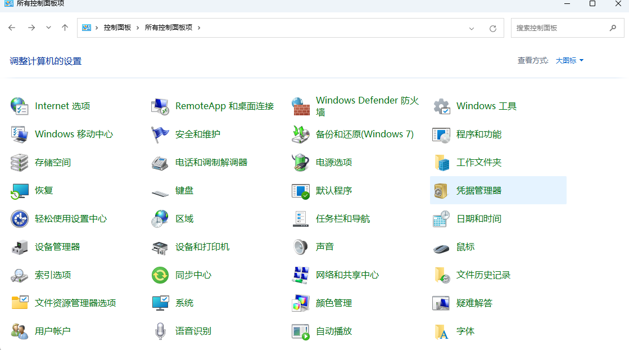Open the 声音 speaker icon
This screenshot has width=629, height=350.
(x=301, y=247)
